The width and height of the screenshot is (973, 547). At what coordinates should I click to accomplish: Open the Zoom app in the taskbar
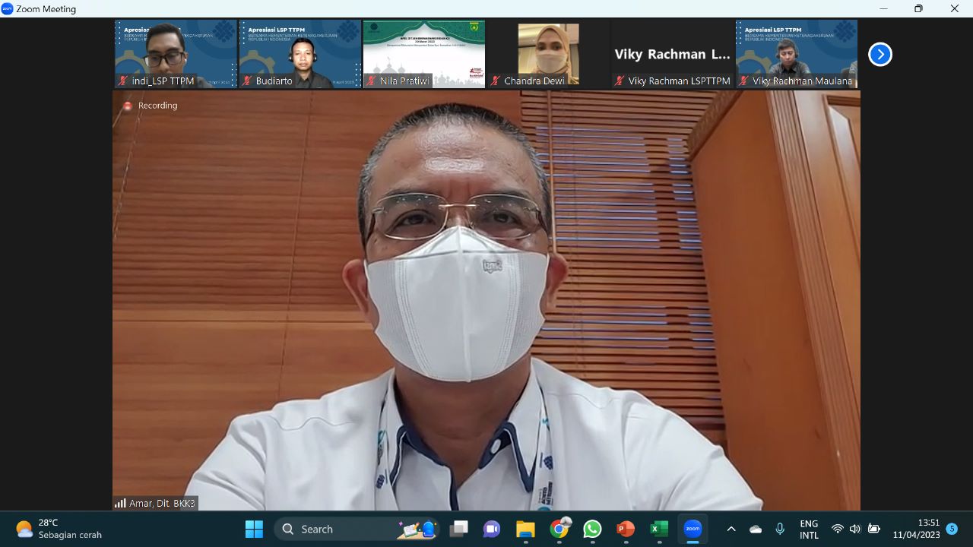(693, 529)
